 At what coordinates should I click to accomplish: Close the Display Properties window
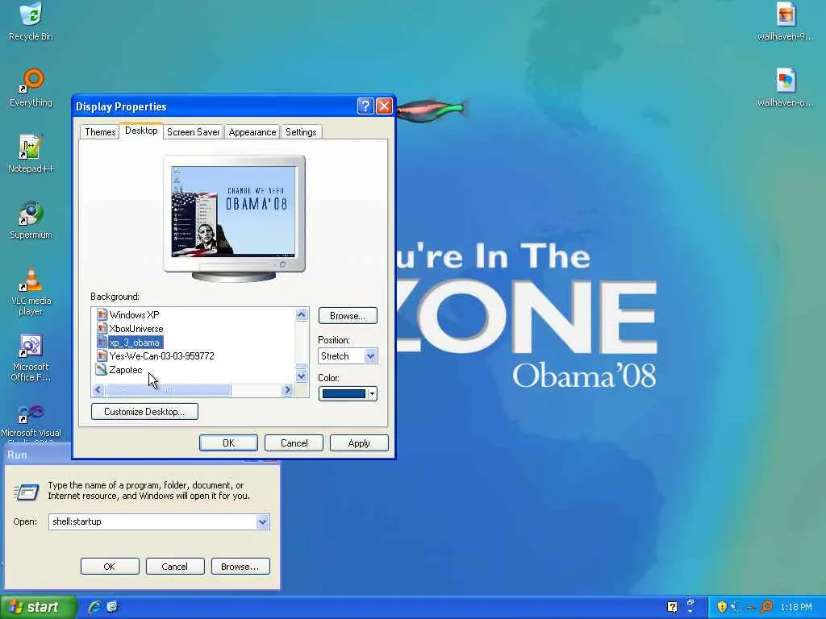(x=384, y=106)
